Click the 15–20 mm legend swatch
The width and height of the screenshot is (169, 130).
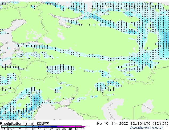coord(42,127)
